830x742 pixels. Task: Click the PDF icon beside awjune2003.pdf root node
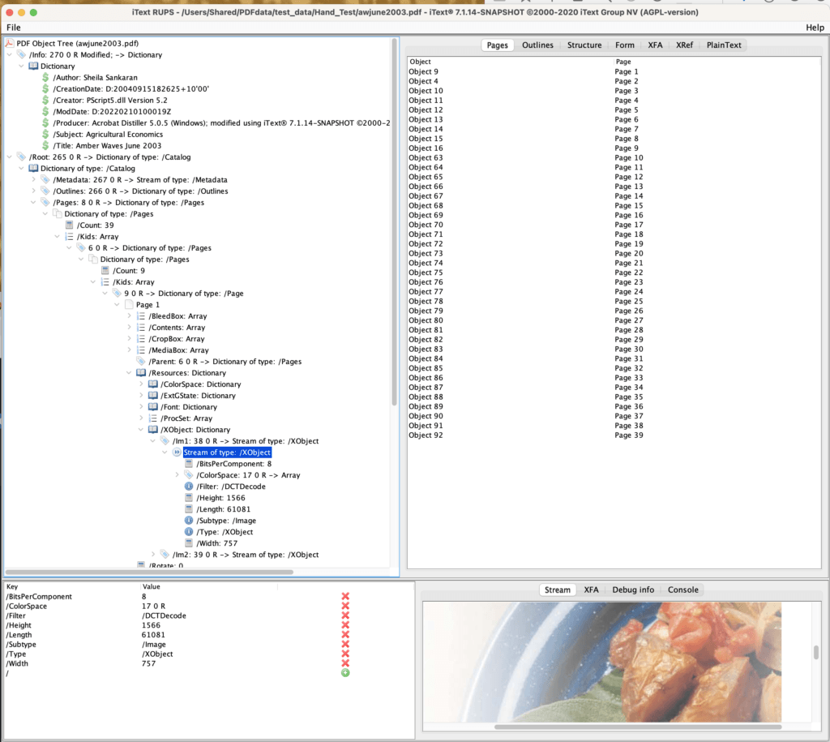pos(10,43)
